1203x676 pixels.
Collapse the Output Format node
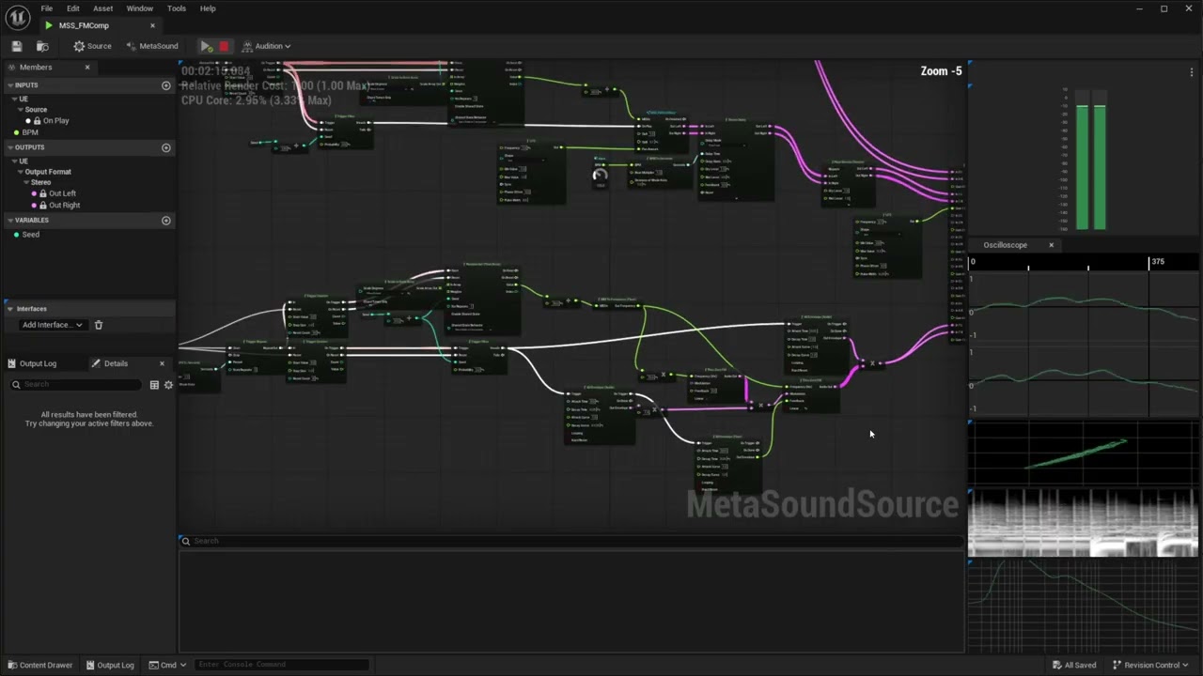(x=19, y=172)
